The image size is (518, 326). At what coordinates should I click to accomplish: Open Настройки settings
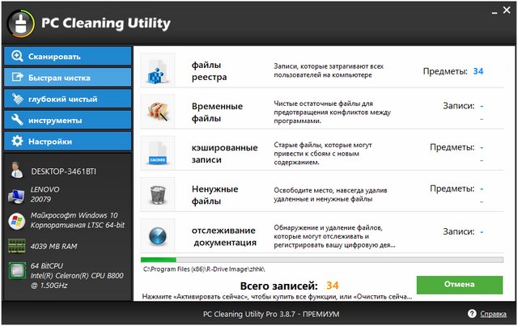click(x=66, y=141)
